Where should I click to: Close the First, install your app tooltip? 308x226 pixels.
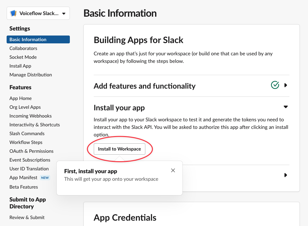tap(173, 170)
